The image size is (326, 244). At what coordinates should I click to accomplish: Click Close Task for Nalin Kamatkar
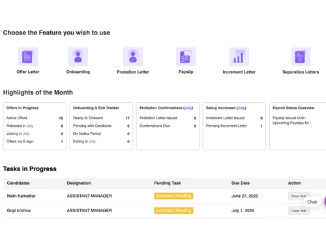299,196
